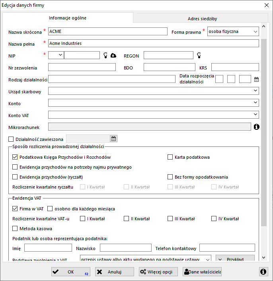Click in NIP number field
The image size is (273, 281).
82,55
